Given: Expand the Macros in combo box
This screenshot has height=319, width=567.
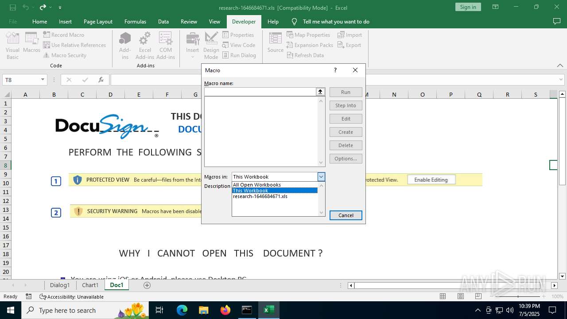Looking at the screenshot, I should tap(321, 177).
